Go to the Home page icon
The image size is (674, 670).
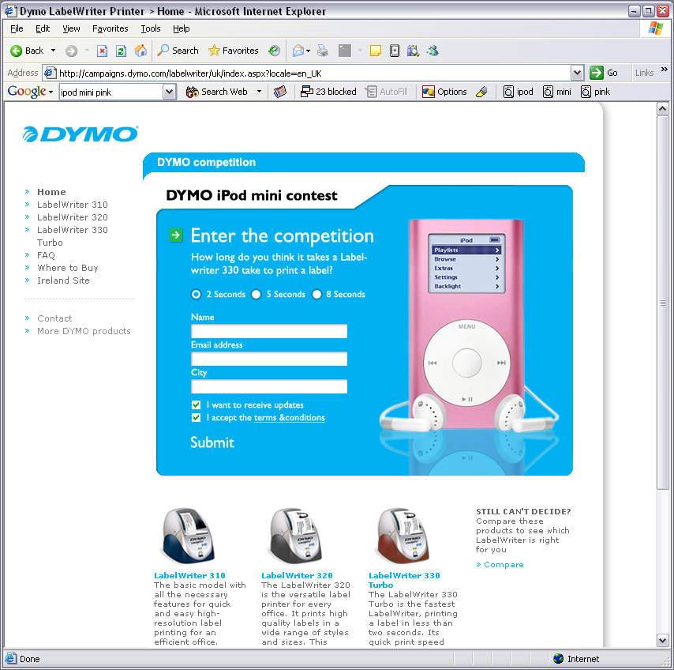[x=140, y=51]
